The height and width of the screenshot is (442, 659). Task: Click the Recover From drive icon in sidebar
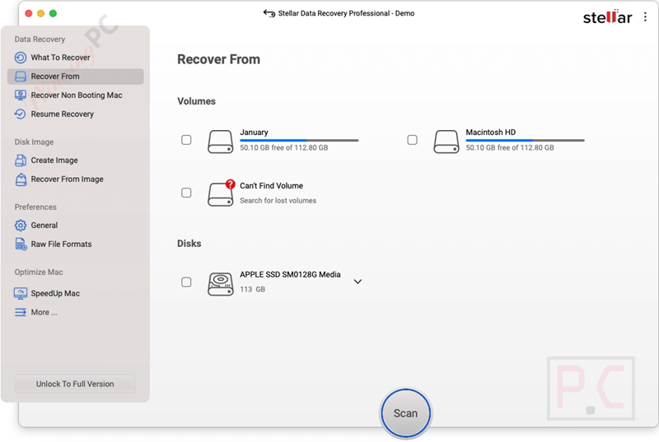pyautogui.click(x=20, y=77)
